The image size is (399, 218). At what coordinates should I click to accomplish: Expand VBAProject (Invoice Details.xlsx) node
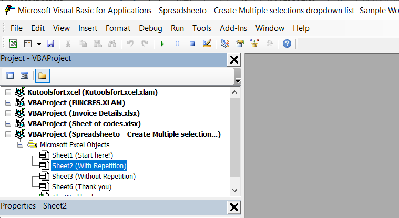pos(8,113)
